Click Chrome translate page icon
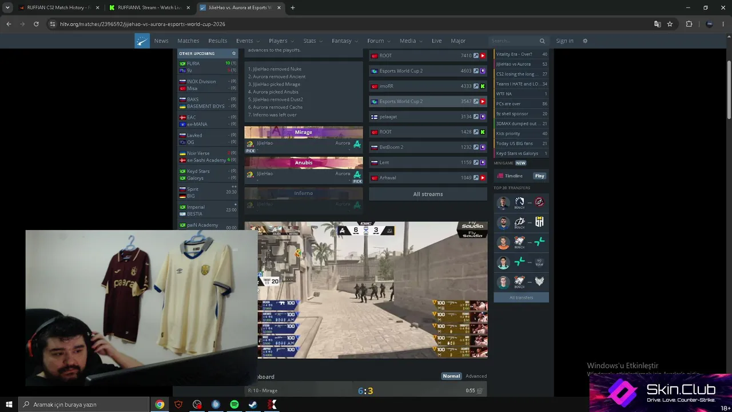732x412 pixels. point(658,24)
